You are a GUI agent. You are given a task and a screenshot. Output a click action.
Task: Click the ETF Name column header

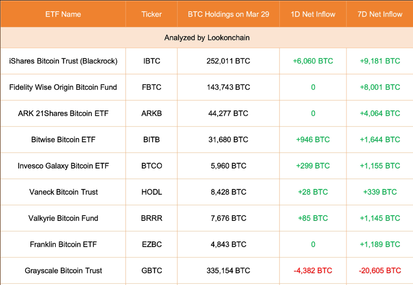[x=63, y=14]
